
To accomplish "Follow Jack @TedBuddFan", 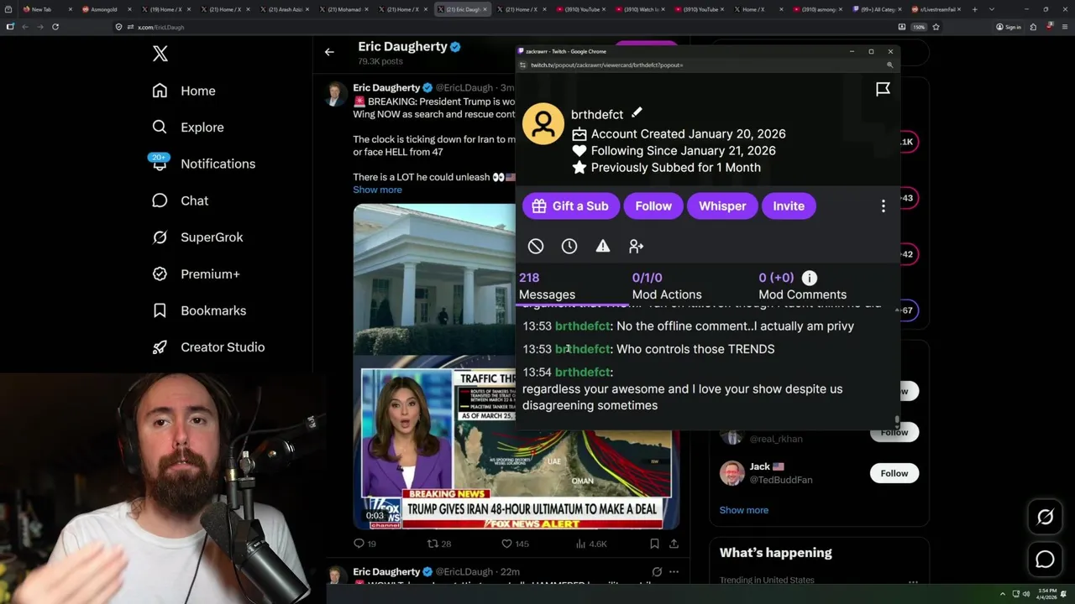I will (x=894, y=473).
